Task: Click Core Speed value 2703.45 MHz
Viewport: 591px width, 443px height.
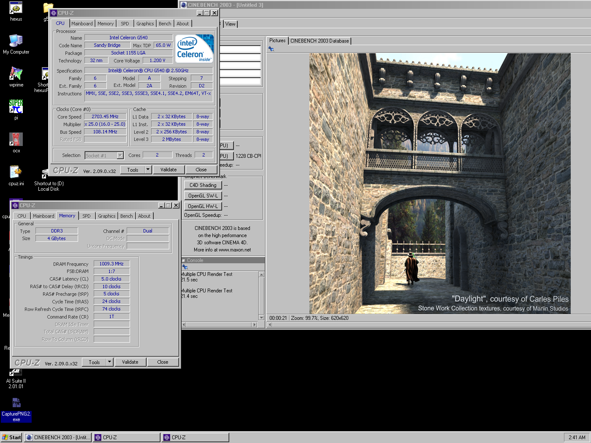Action: tap(105, 116)
